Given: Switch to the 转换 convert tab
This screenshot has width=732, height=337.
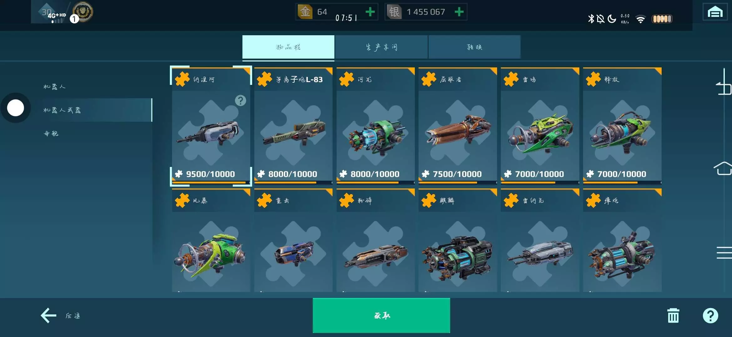Looking at the screenshot, I should click(x=475, y=47).
